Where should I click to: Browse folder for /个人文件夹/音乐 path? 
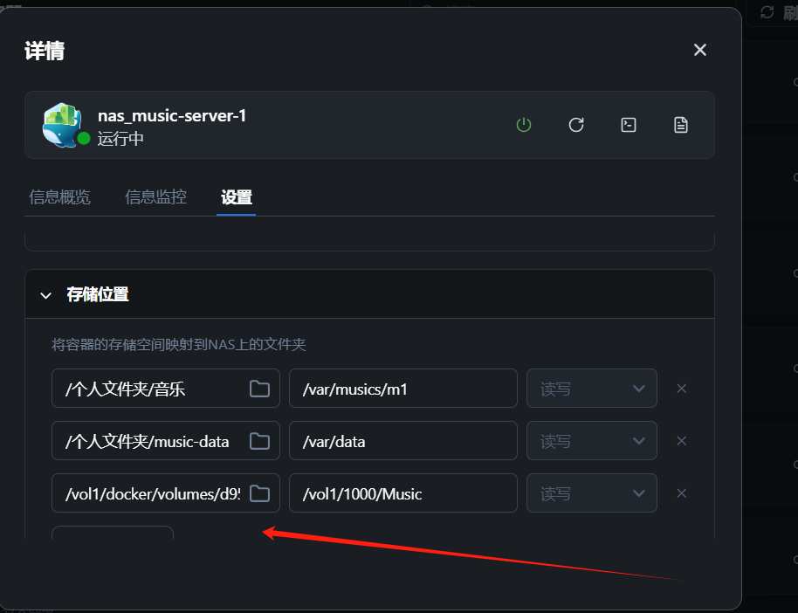click(259, 389)
